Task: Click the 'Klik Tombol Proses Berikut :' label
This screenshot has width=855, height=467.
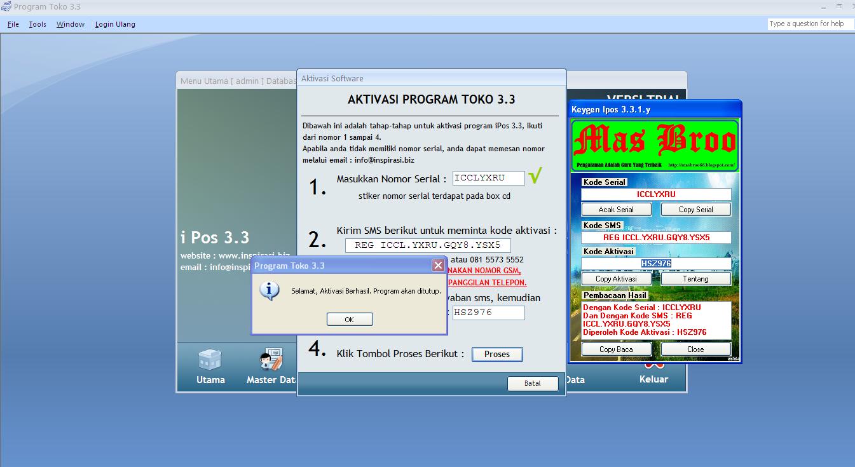Action: [x=400, y=354]
